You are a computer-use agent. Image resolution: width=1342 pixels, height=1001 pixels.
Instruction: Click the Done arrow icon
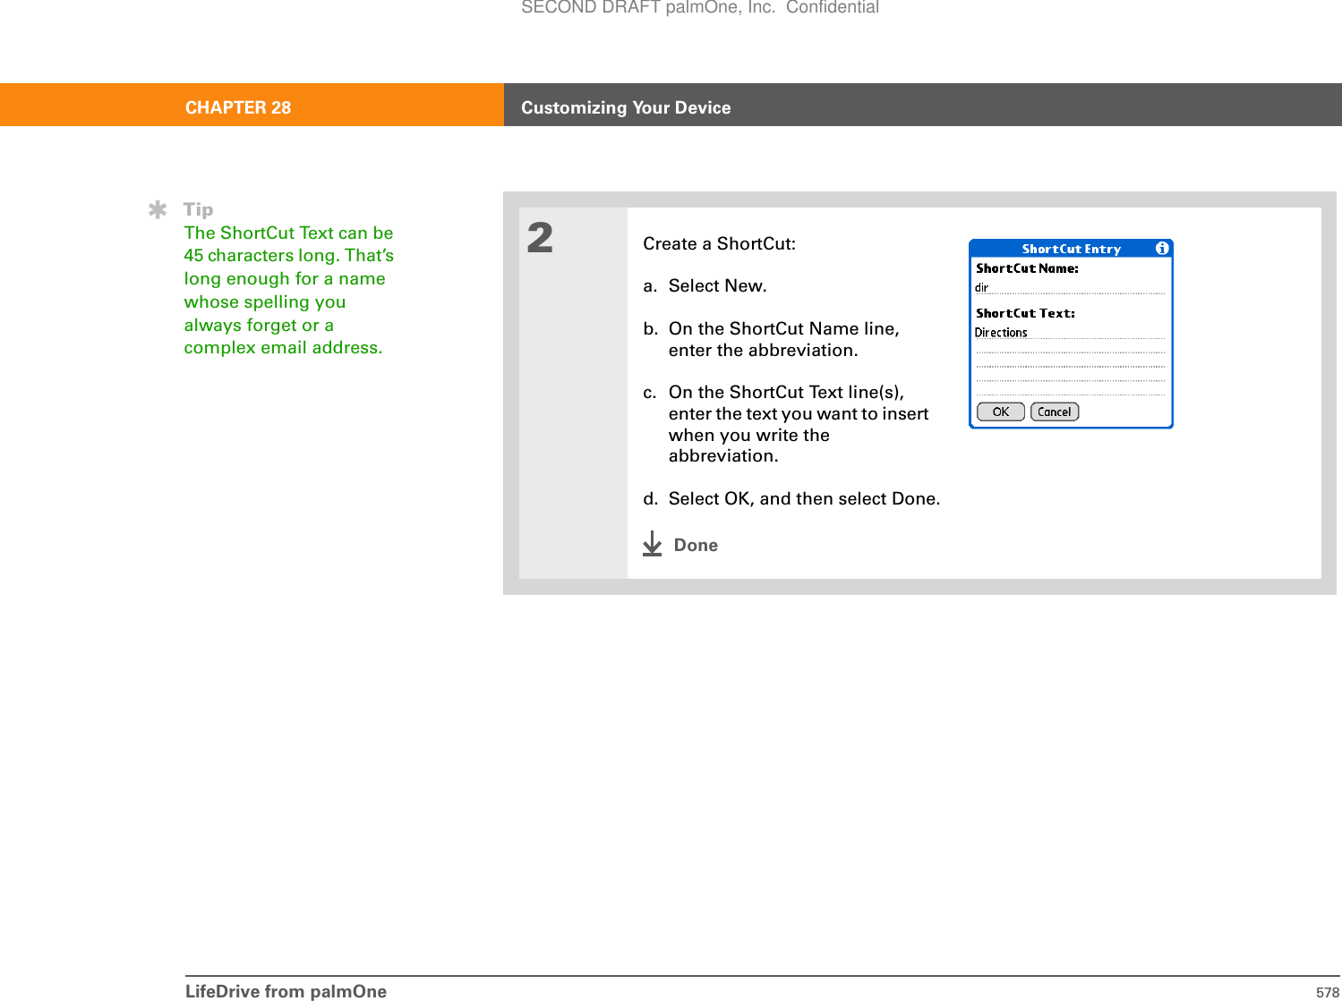[x=653, y=544]
